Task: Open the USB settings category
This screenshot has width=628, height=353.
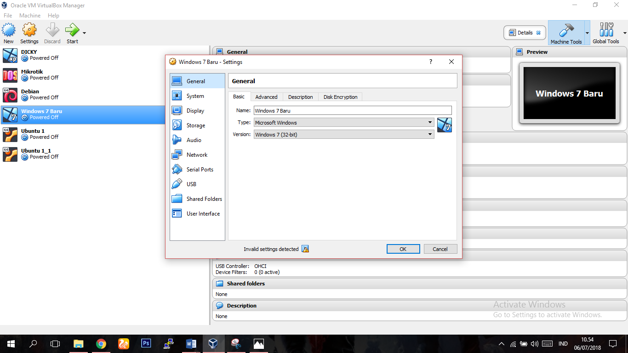Action: 197,184
